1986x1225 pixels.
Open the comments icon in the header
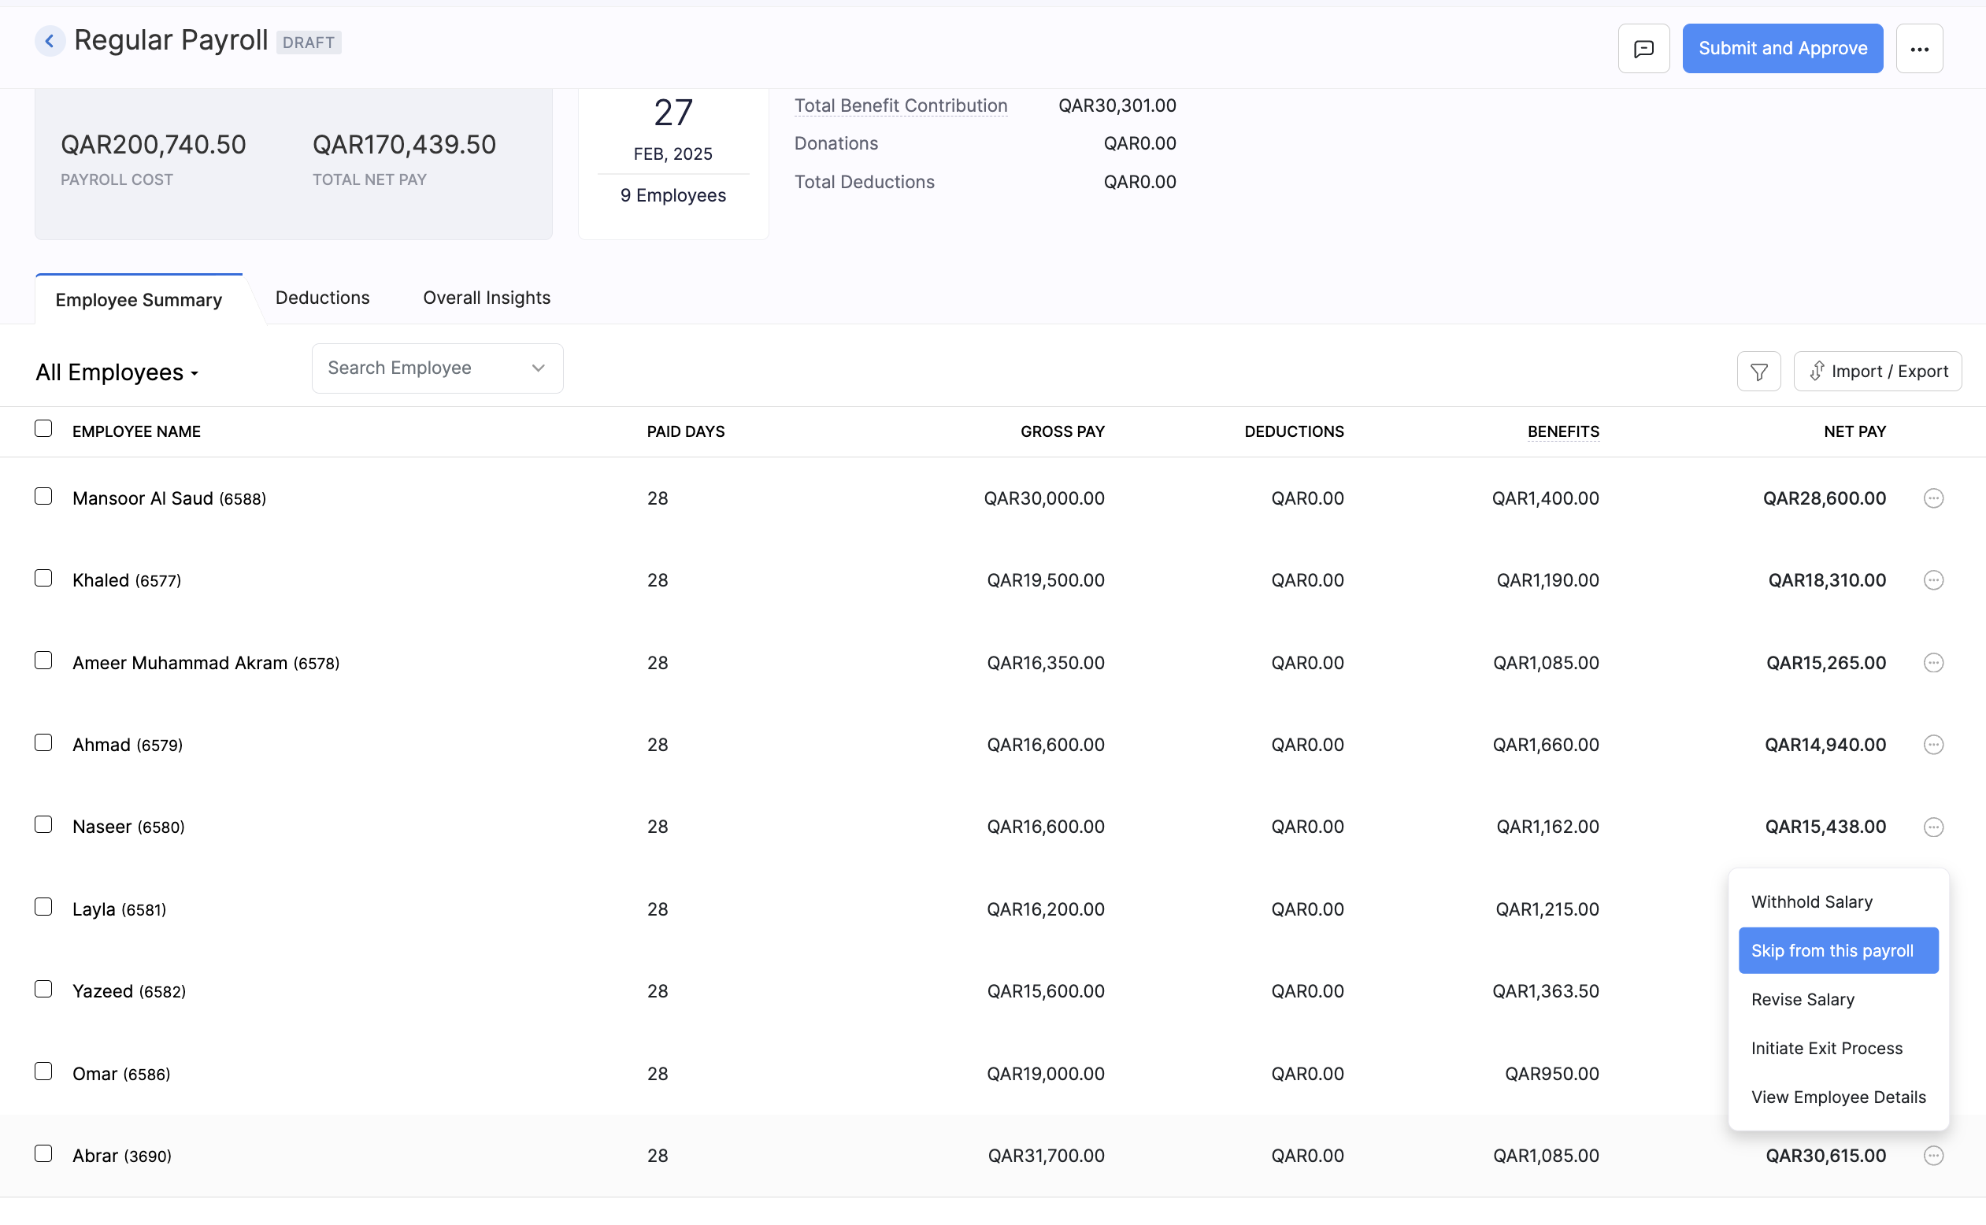(x=1643, y=48)
